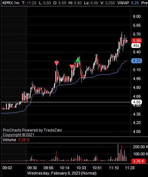
Task: Click the 4.20 price axis label
Action: coord(137,123)
